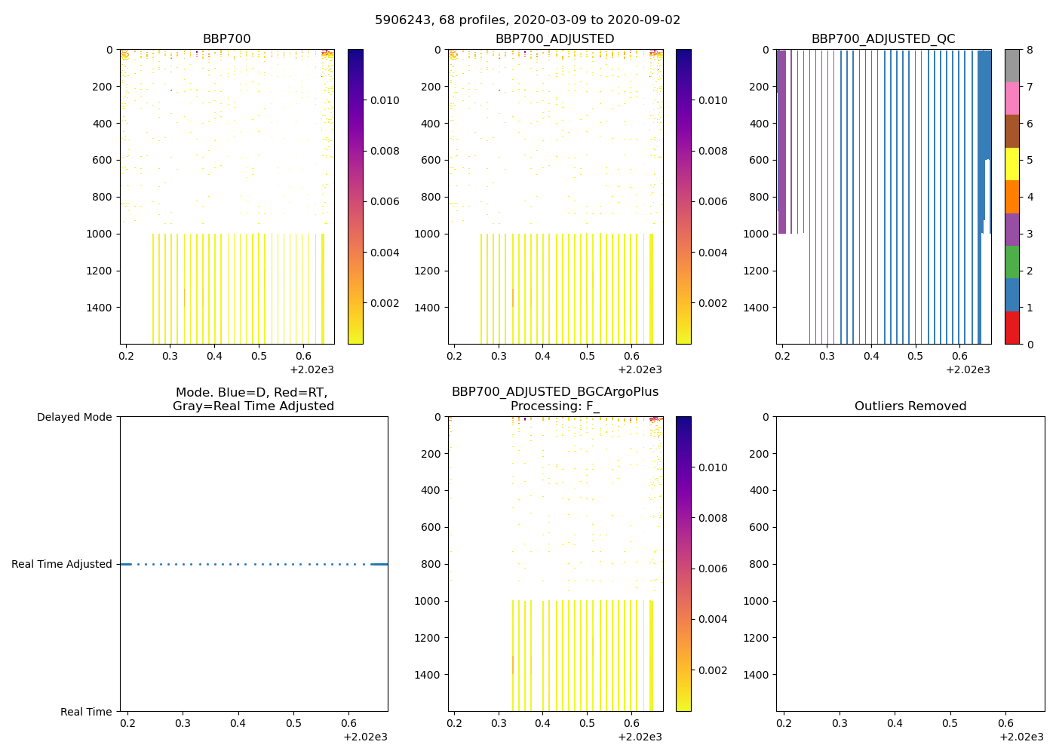Click the orange swatch in QC colorbar
Screen dimensions: 1056x754
[x=1011, y=197]
